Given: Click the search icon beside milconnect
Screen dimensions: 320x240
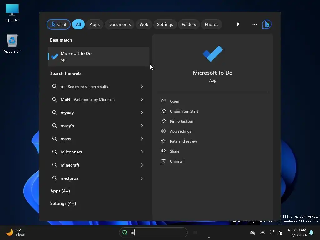Looking at the screenshot, I should click(54, 152).
